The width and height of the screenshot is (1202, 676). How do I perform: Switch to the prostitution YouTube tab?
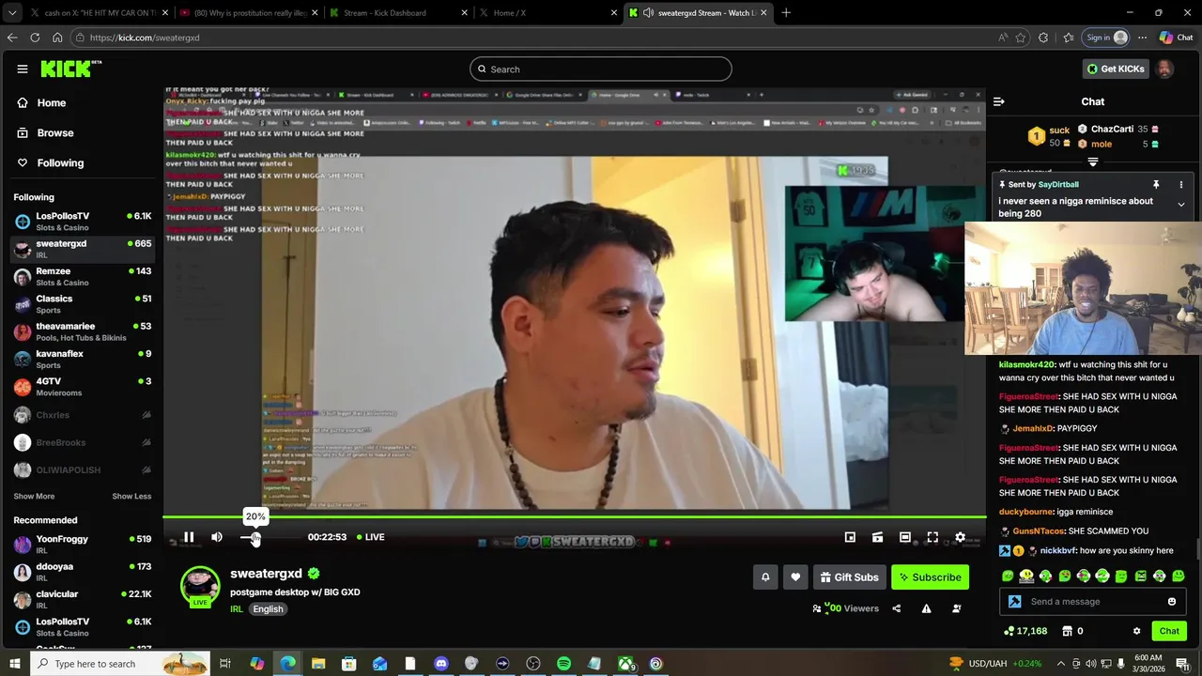click(x=249, y=13)
